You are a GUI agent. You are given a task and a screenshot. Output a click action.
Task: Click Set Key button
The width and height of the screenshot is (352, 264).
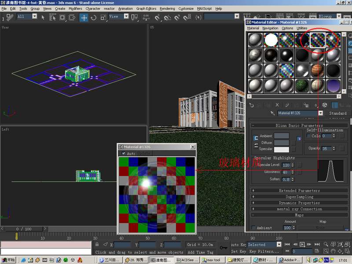tap(238, 251)
